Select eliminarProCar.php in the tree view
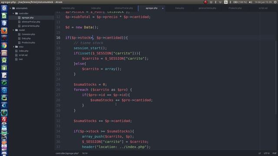 pos(31,22)
